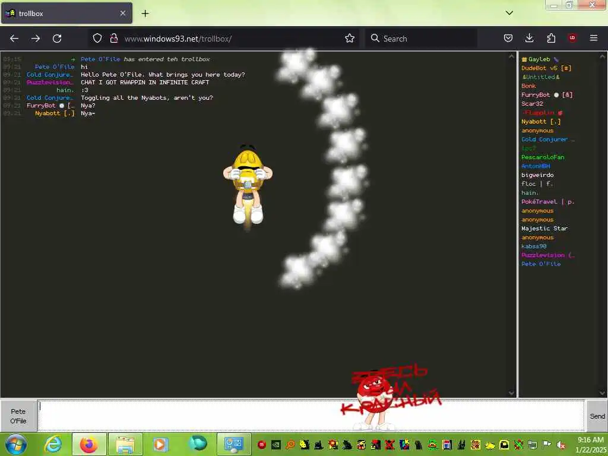Screen dimensions: 608x456
Task: Expand the list all tabs chevron
Action: click(x=509, y=13)
